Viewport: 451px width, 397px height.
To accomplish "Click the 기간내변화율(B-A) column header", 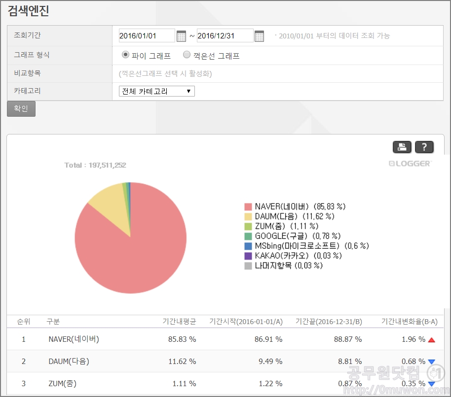I will pos(409,322).
